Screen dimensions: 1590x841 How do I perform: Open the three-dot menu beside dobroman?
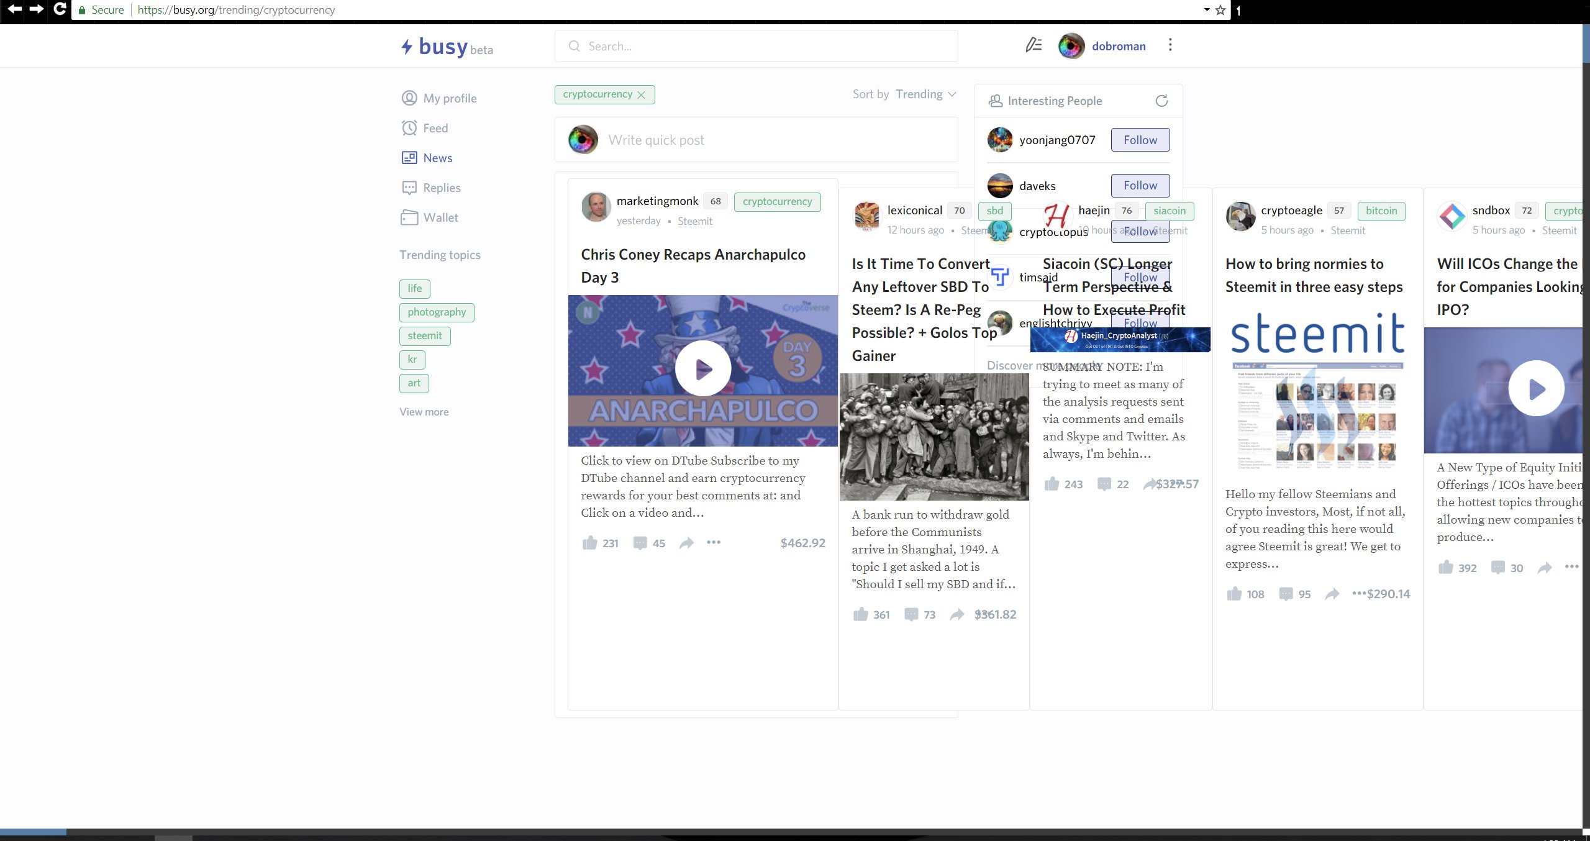(x=1170, y=45)
